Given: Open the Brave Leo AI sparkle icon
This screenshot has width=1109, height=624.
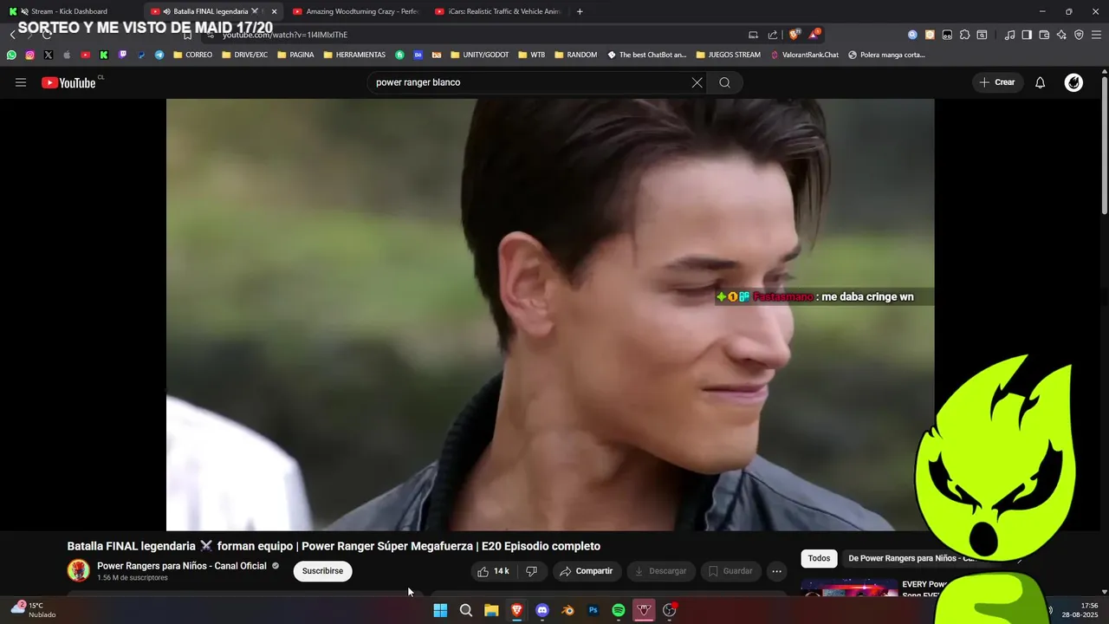Looking at the screenshot, I should pyautogui.click(x=1061, y=35).
